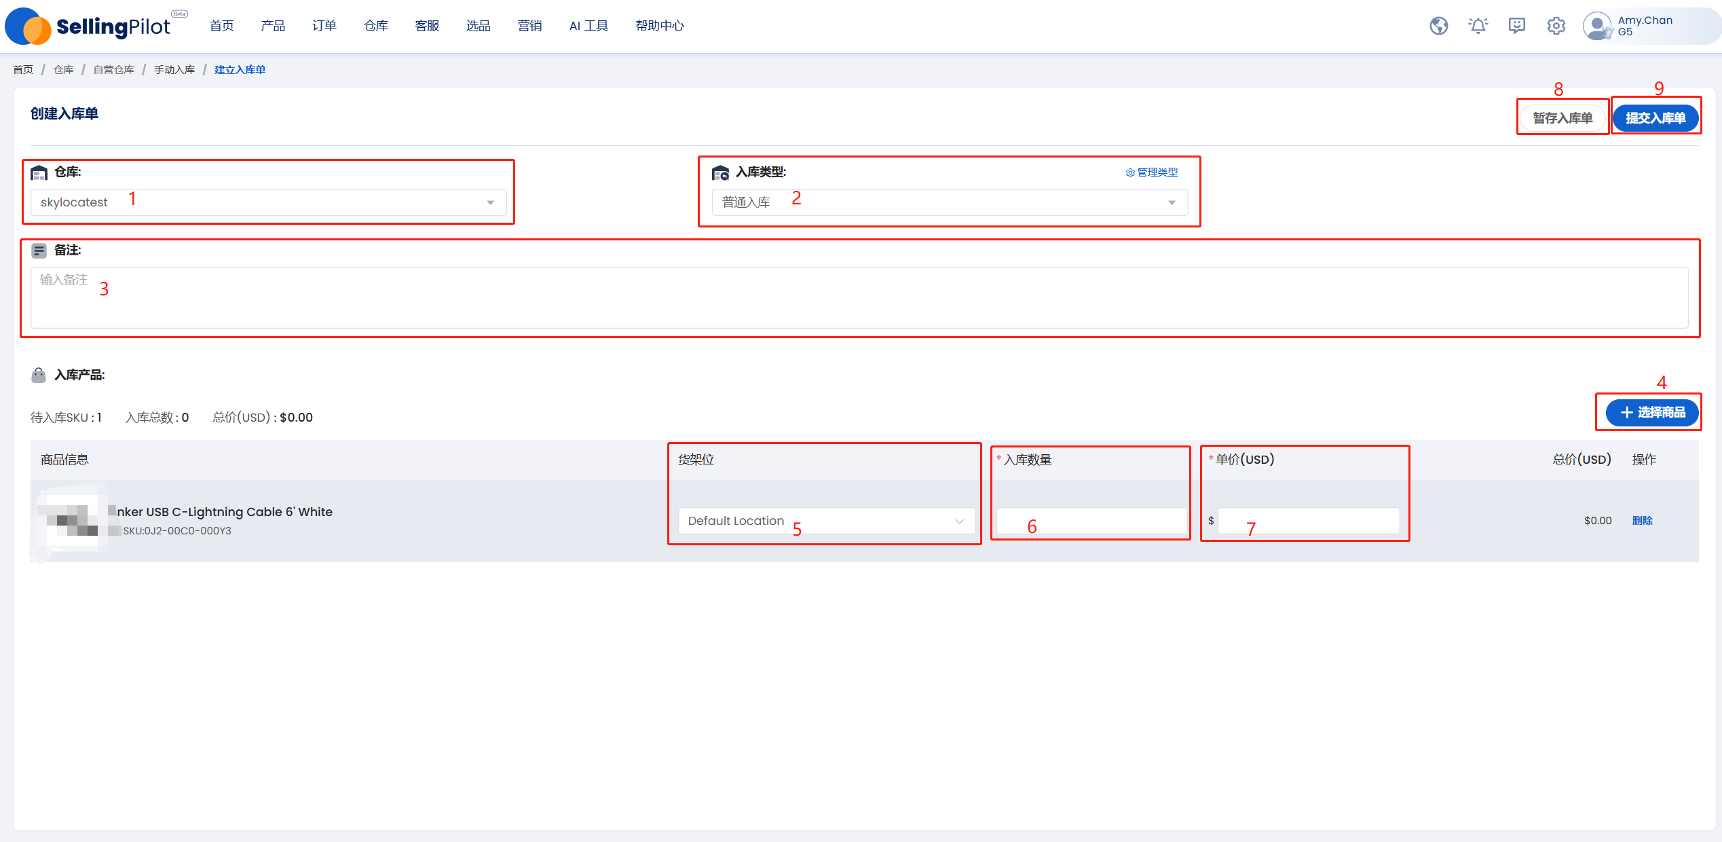Open the 首页 menu

pos(222,26)
